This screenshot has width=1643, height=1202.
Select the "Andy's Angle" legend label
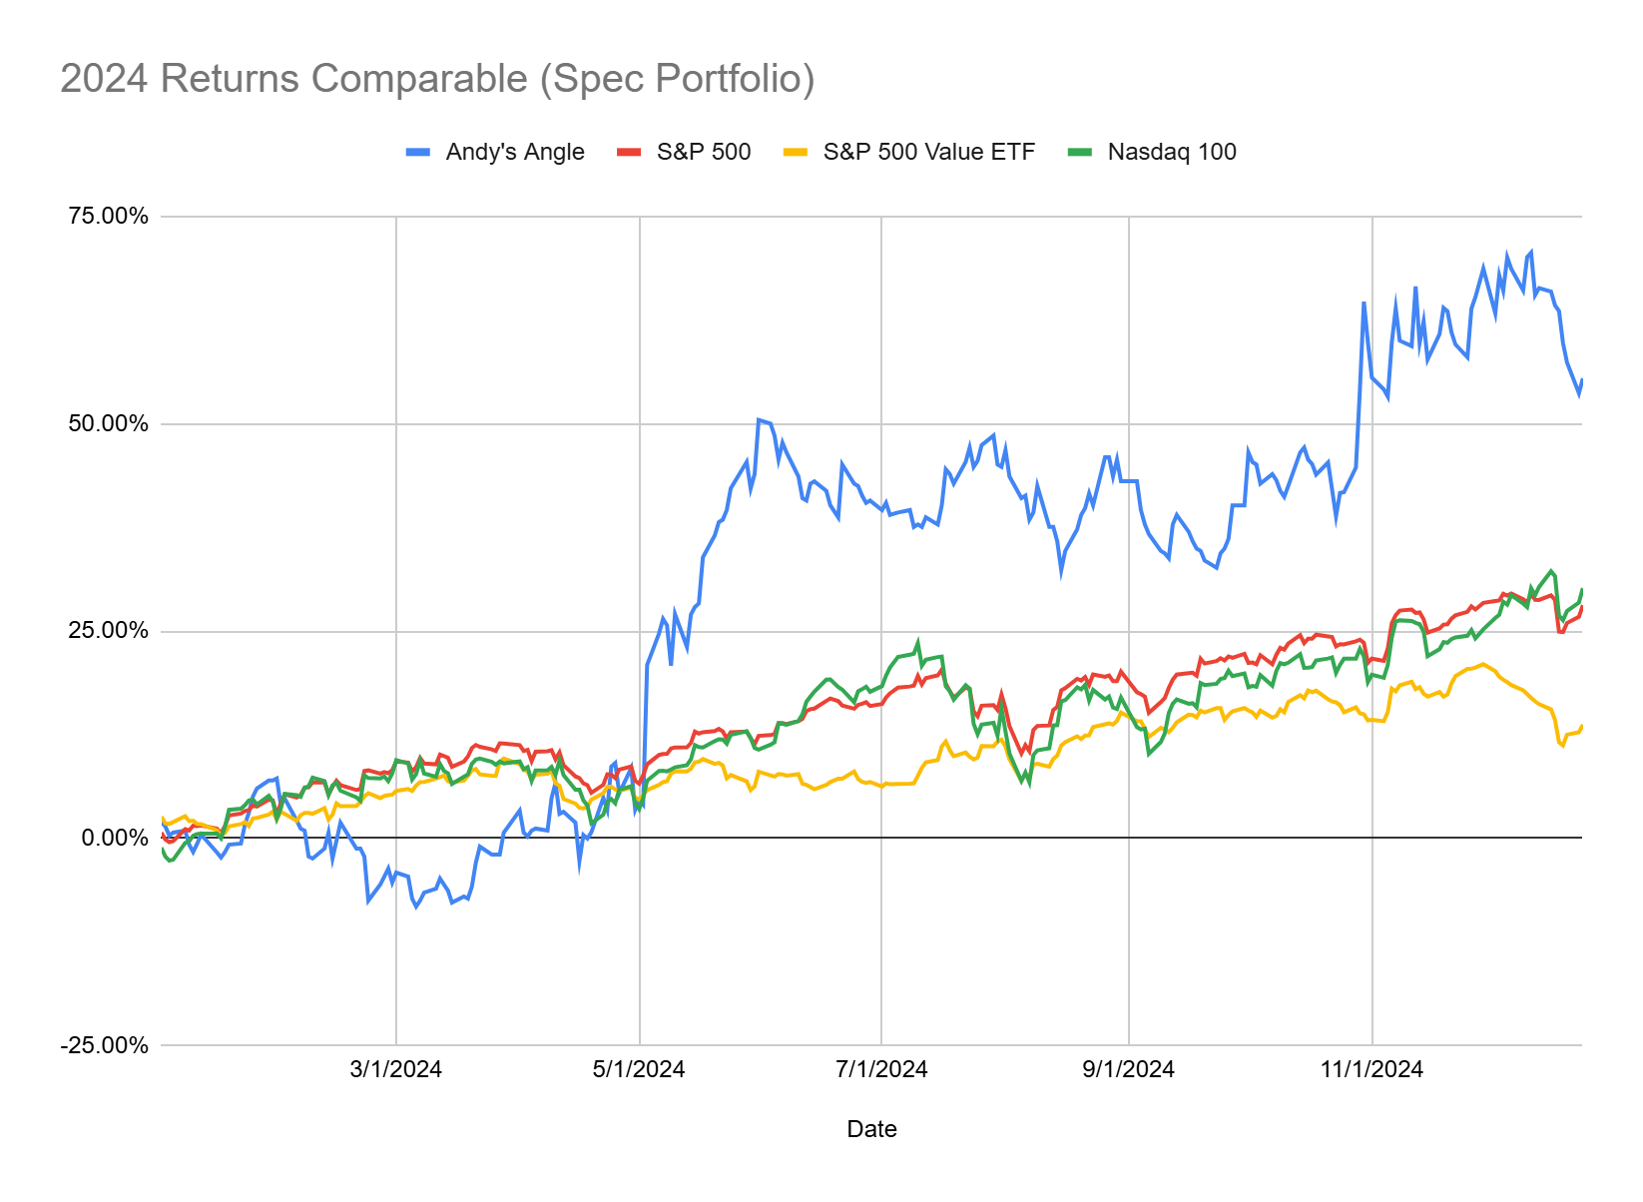coord(514,152)
